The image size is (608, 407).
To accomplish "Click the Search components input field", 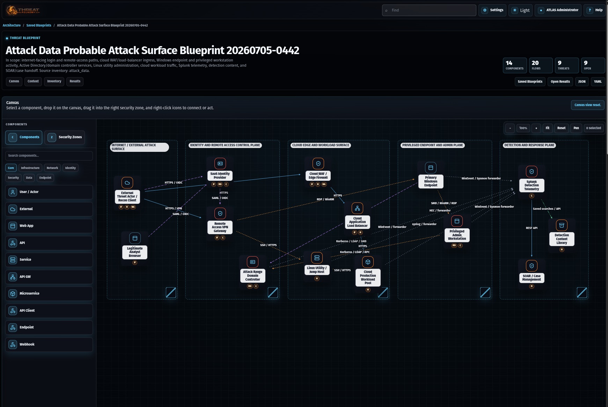I will coord(49,156).
